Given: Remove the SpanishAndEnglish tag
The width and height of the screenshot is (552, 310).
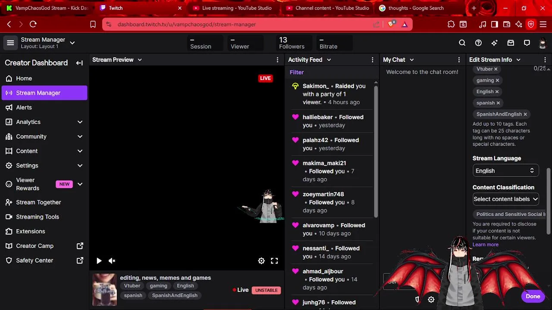Looking at the screenshot, I should [x=525, y=114].
